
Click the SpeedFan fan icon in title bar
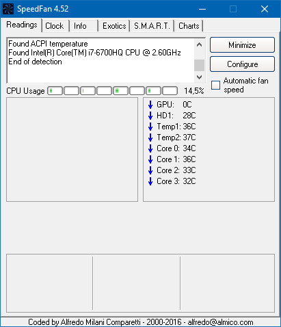8,9
